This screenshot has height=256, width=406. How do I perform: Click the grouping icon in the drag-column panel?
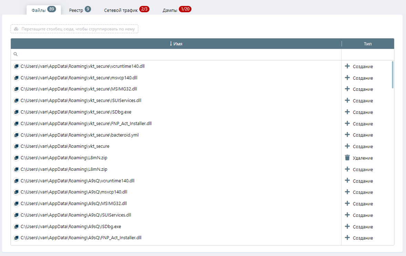tap(16, 29)
